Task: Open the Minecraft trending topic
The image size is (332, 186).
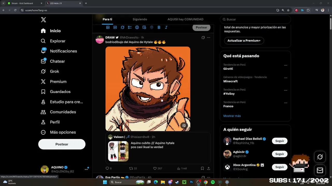Action: (x=230, y=81)
